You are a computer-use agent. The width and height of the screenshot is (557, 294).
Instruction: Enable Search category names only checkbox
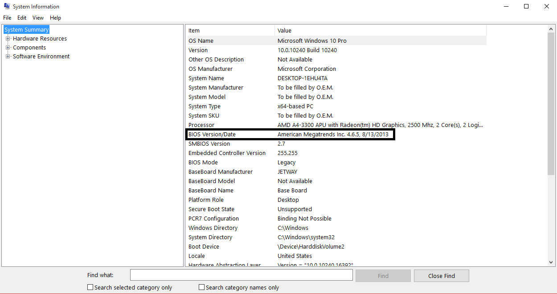click(202, 287)
